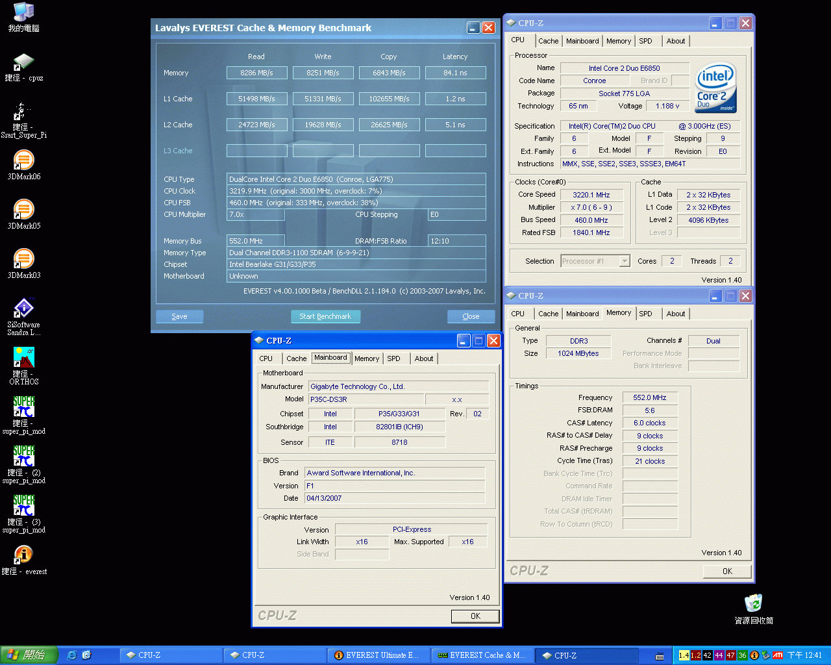Open SPD tab in top CPU-Z window
Screen dimensions: 831x665
(645, 41)
